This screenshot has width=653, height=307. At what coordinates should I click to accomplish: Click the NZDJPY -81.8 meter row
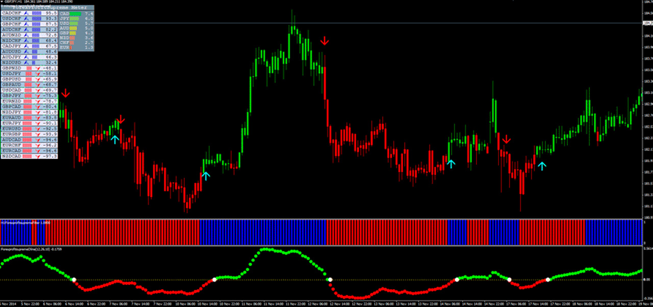pyautogui.click(x=29, y=112)
